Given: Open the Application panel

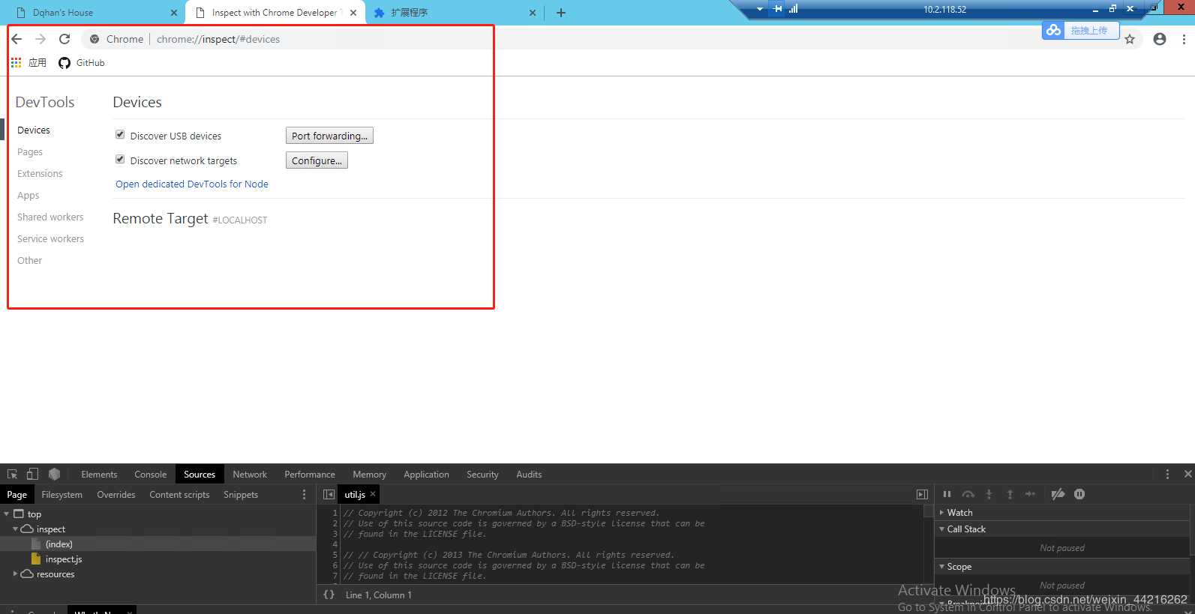Looking at the screenshot, I should pos(426,475).
